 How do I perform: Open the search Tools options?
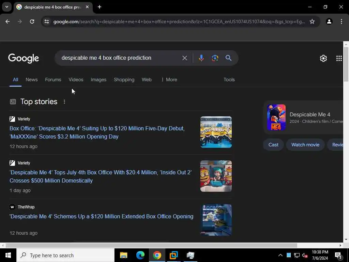pyautogui.click(x=229, y=79)
